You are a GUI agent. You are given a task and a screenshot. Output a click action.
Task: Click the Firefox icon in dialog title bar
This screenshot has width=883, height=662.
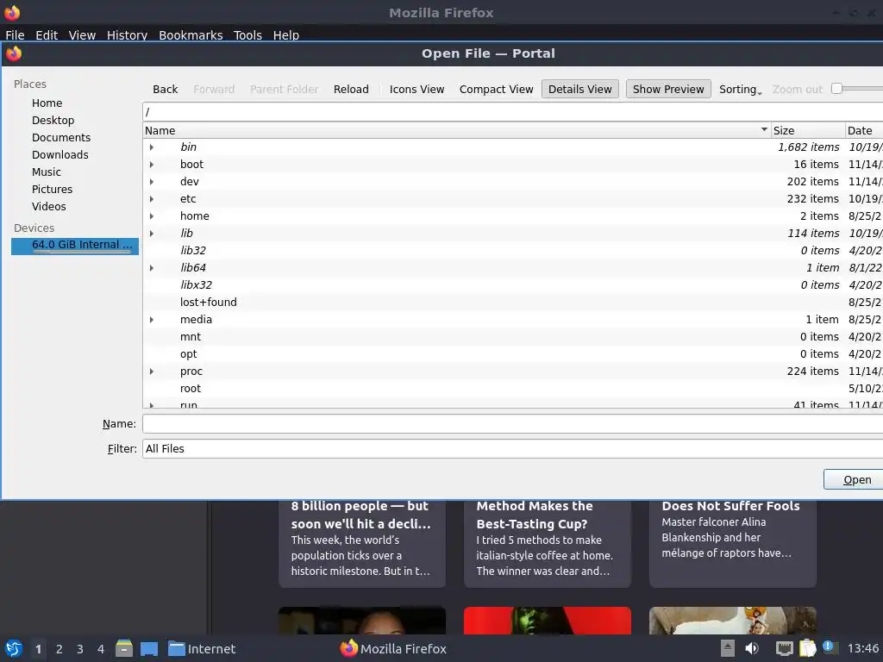[14, 53]
